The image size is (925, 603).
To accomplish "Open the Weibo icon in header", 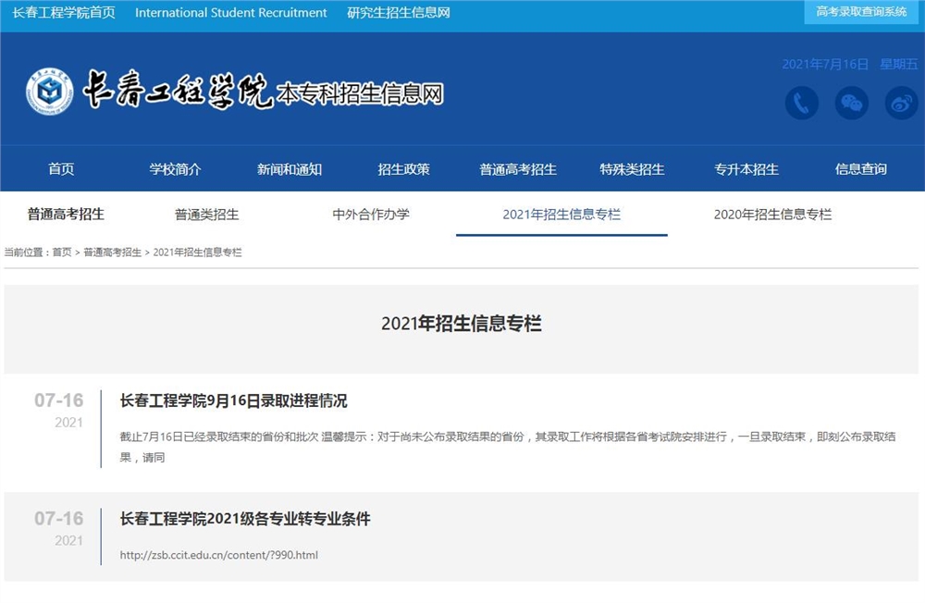I will [901, 103].
